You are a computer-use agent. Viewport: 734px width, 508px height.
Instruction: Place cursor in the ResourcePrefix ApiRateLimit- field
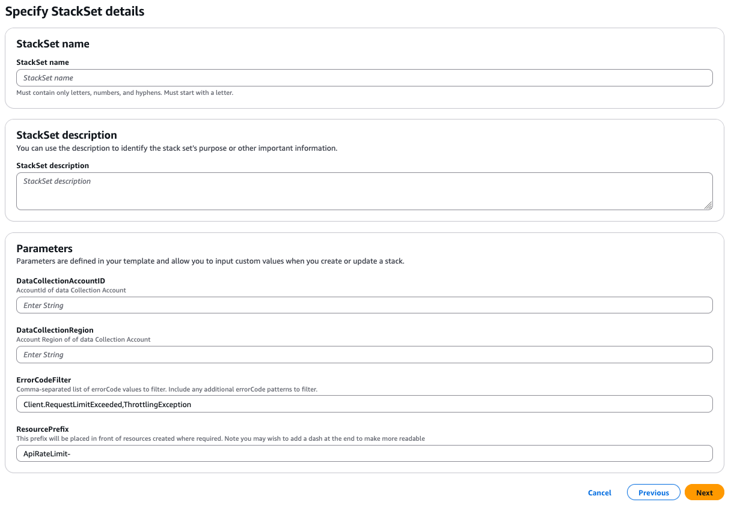(x=364, y=453)
